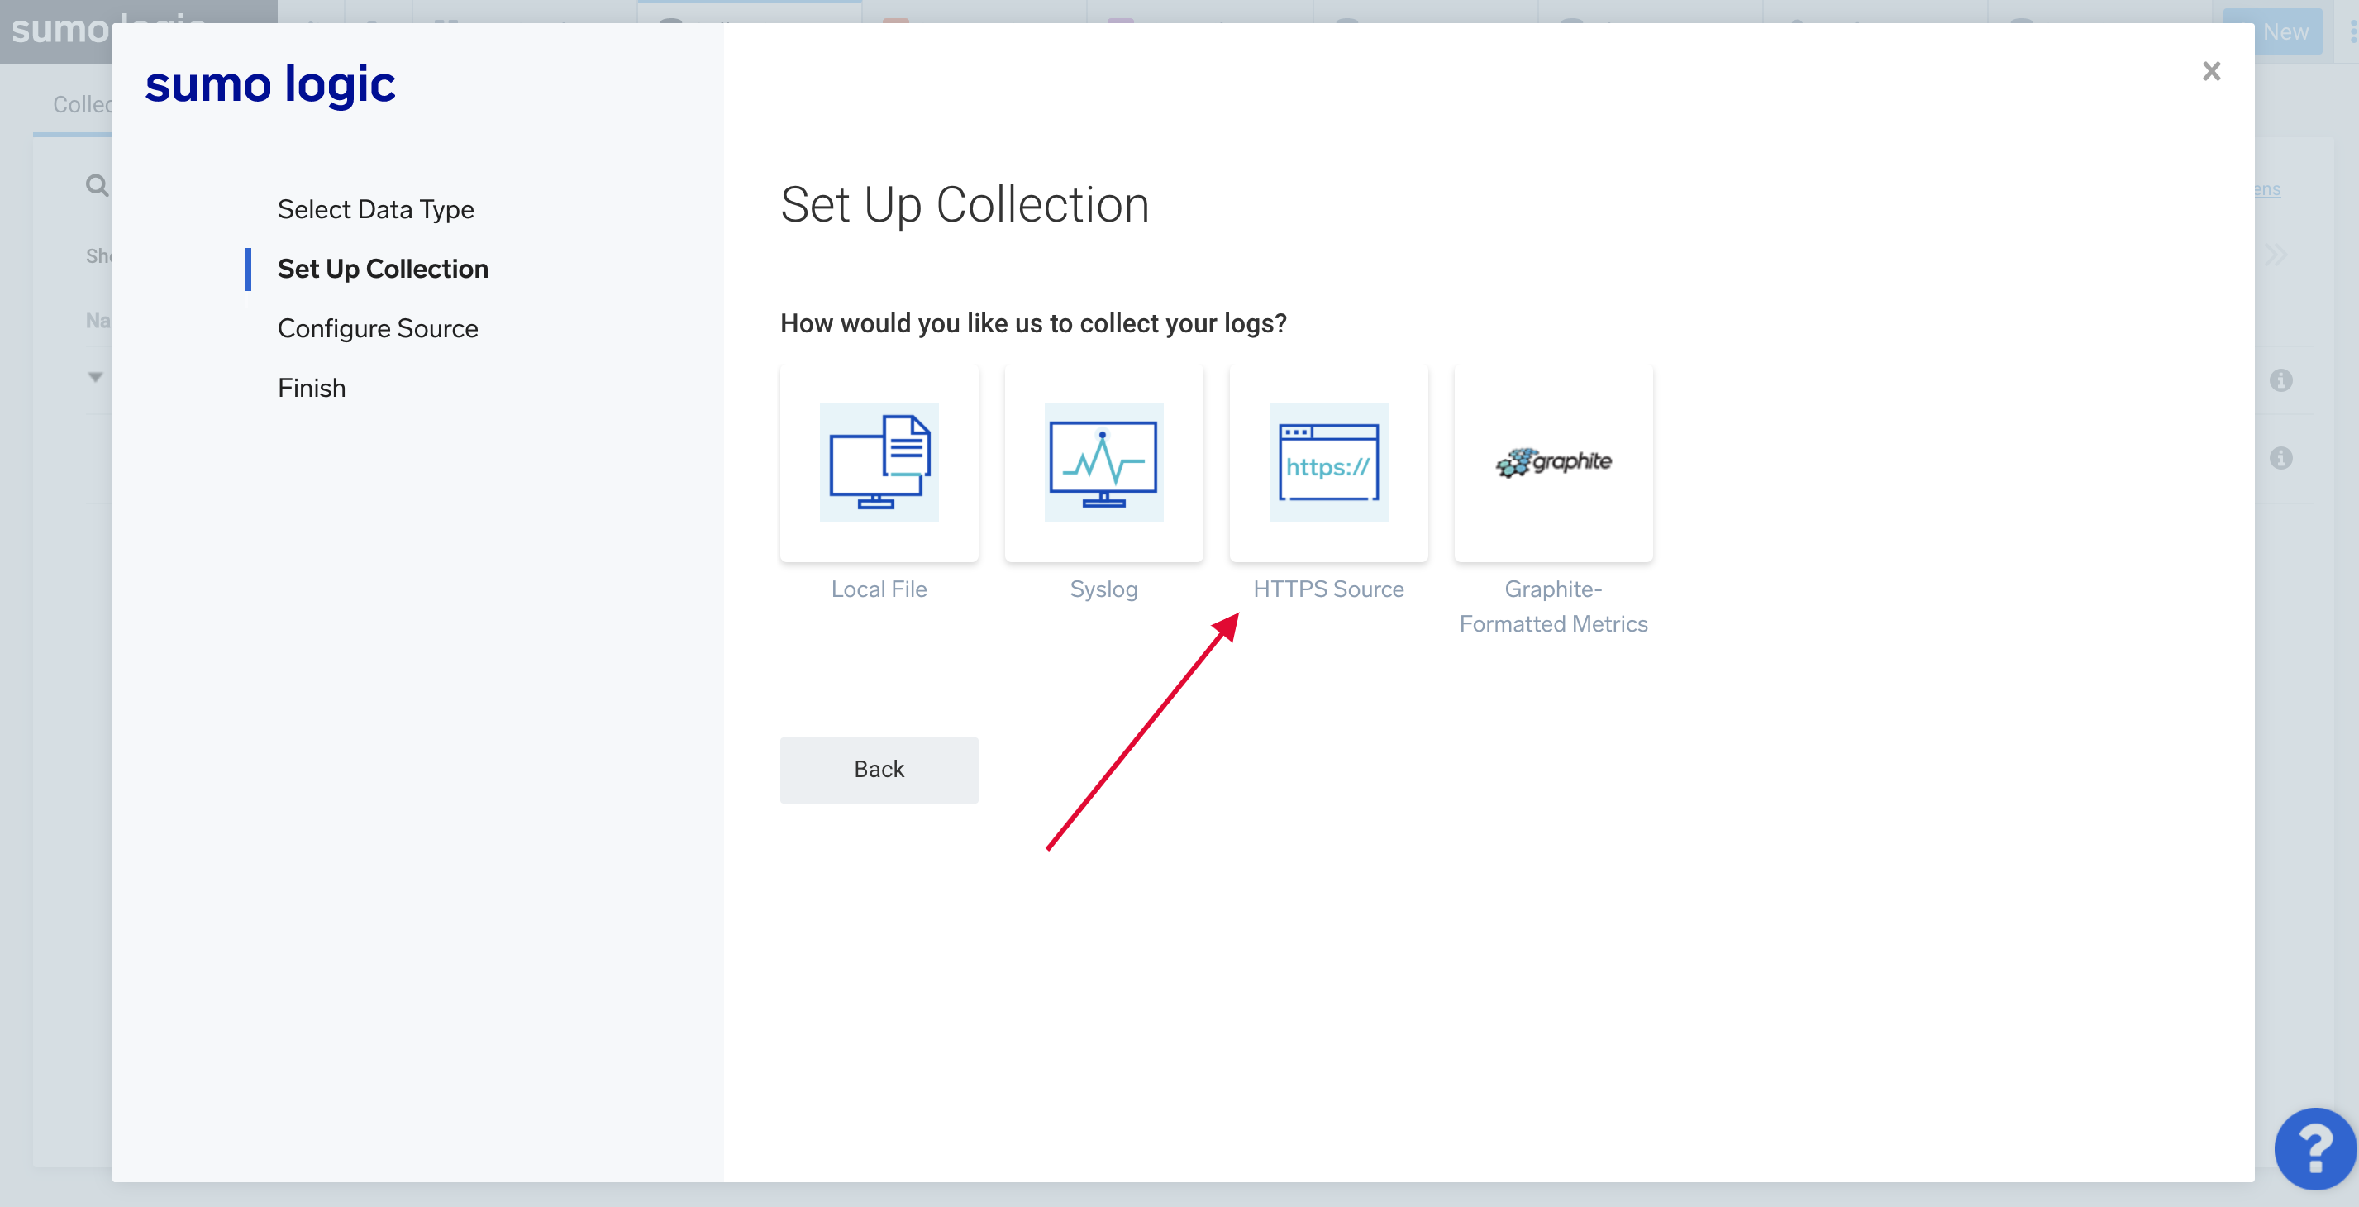This screenshot has width=2359, height=1207.
Task: Click the HTTPS Source label
Action: (1327, 589)
